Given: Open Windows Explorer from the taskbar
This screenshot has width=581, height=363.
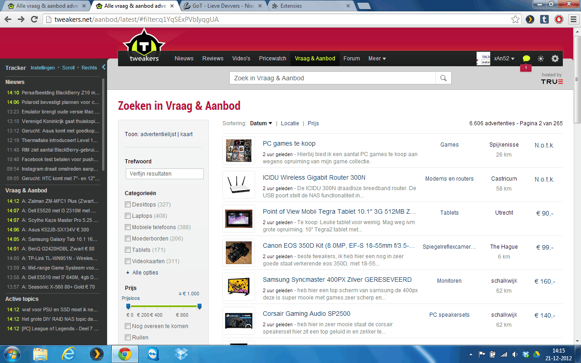Looking at the screenshot, I should [x=40, y=354].
